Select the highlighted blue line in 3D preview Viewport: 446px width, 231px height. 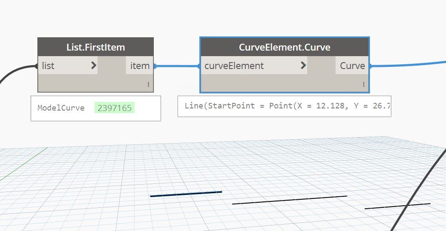pos(186,194)
